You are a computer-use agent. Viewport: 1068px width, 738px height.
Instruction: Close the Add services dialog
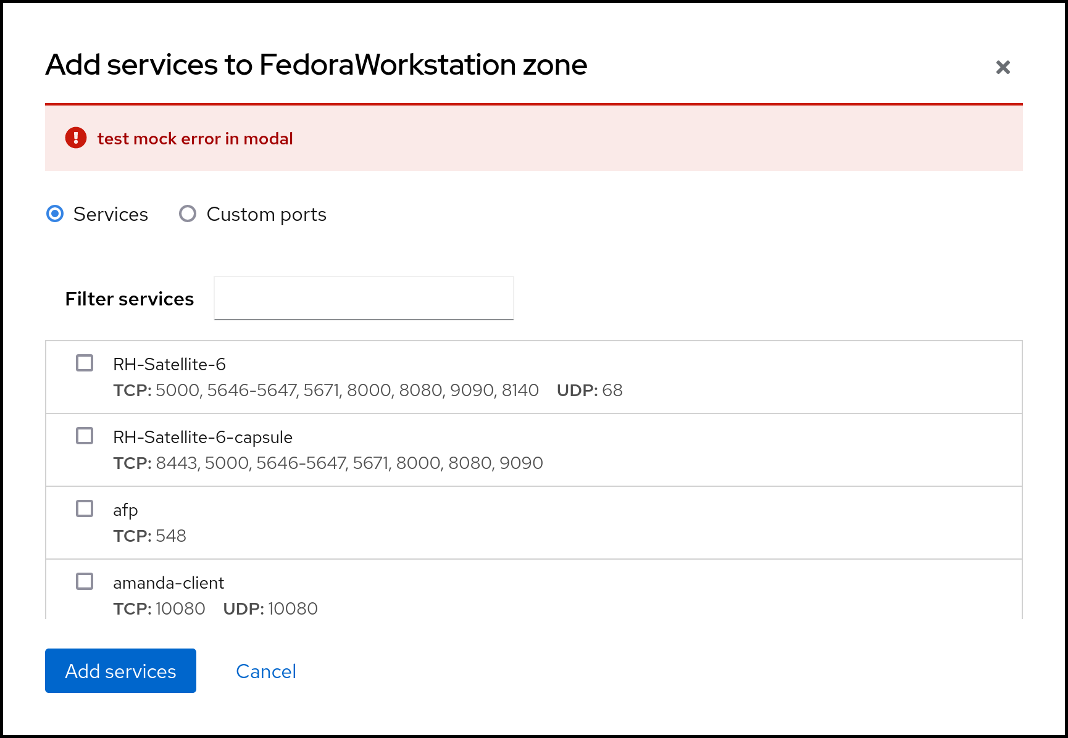click(x=1003, y=67)
